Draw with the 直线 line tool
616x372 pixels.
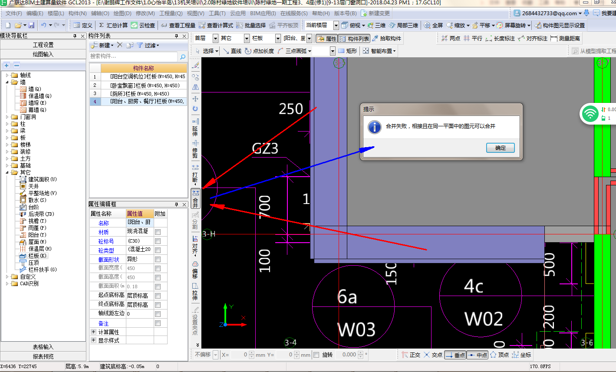(232, 51)
